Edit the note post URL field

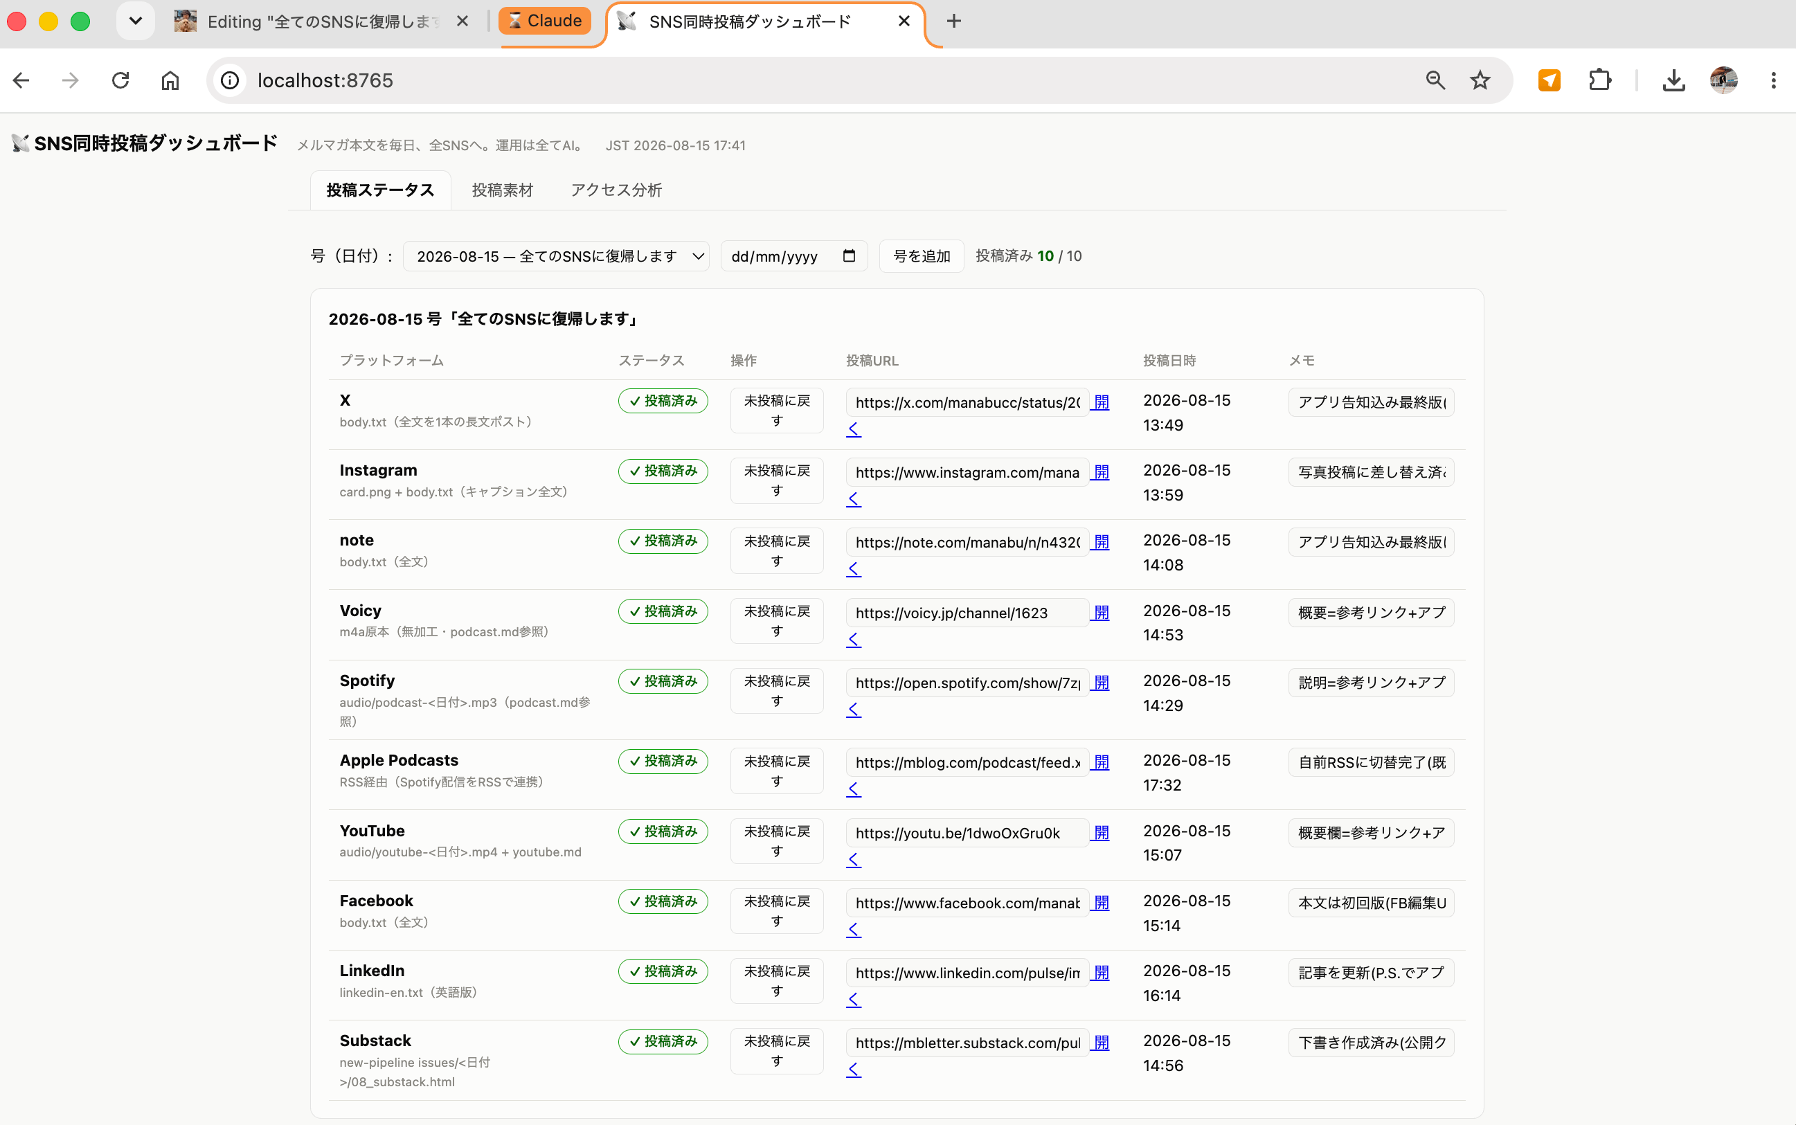[x=967, y=542]
